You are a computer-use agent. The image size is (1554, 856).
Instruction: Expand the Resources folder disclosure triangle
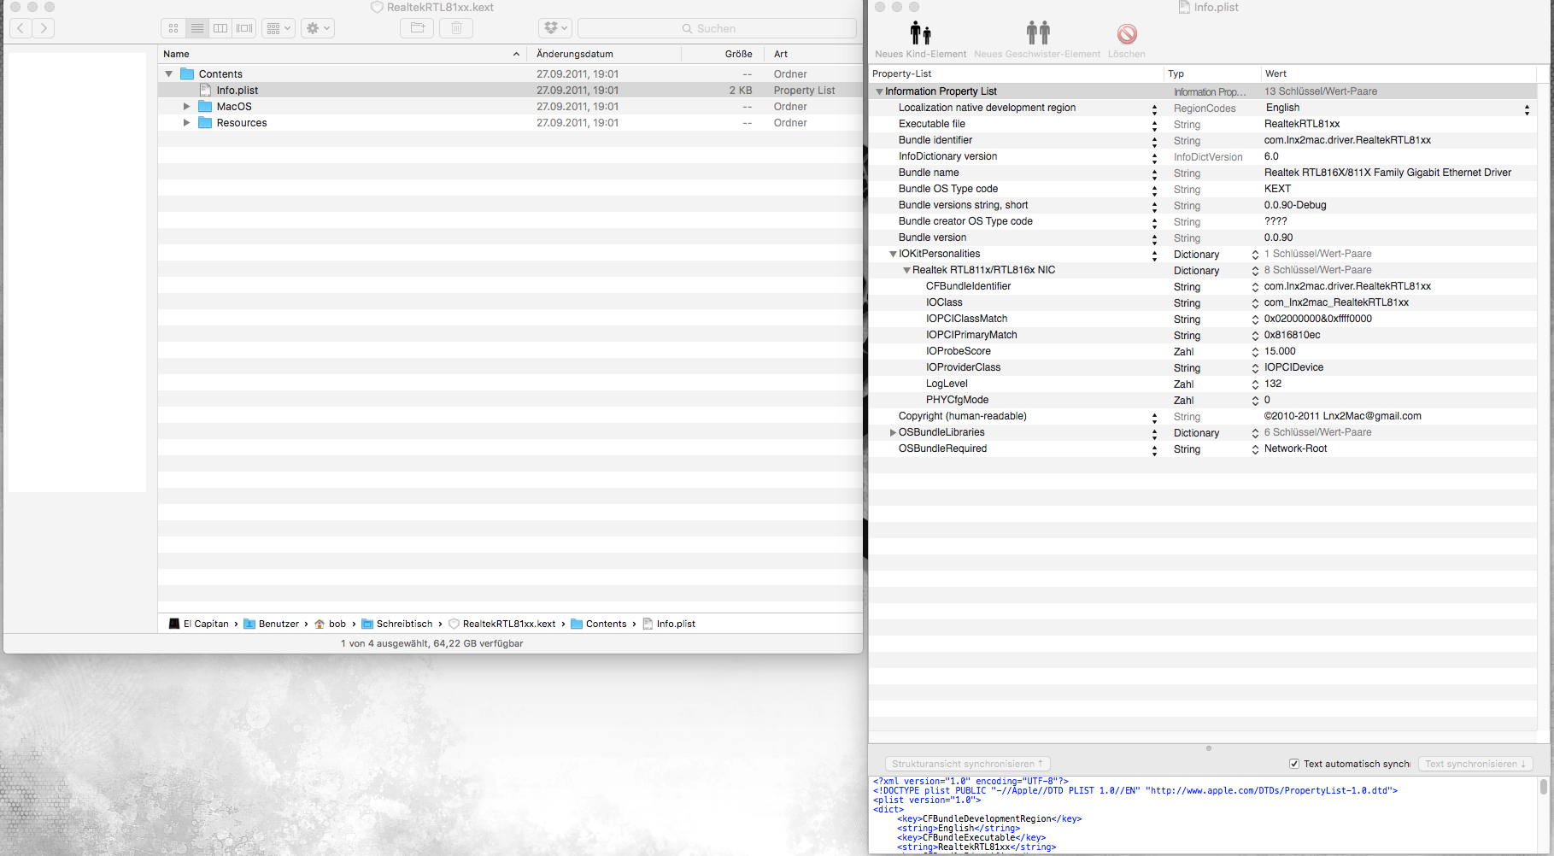pyautogui.click(x=186, y=123)
